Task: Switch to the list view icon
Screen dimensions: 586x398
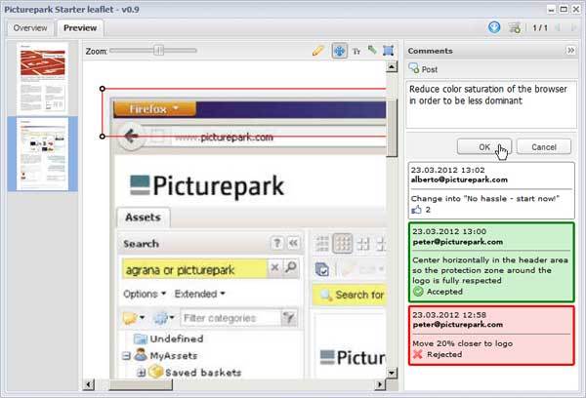Action: coord(322,244)
